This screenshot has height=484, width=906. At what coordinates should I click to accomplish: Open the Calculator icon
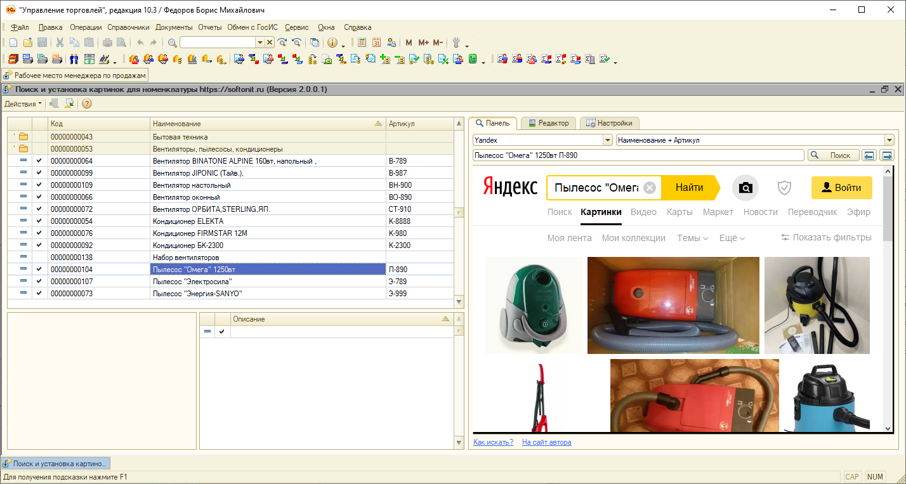click(x=362, y=43)
